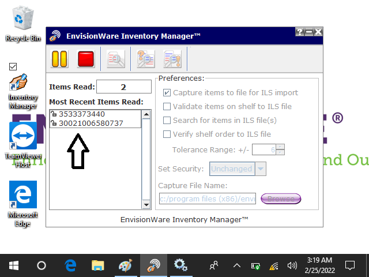Viewport: 369px width, 277px height.
Task: Click the Recycle Bin desktop icon
Action: [23, 24]
